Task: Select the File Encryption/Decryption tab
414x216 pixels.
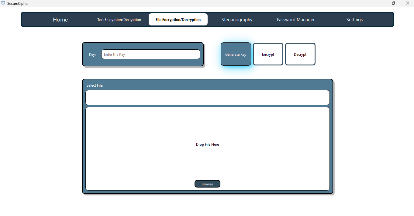Action: click(178, 20)
